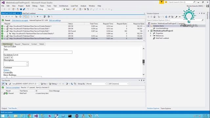The image size is (210, 118).
Task: Switch to the Output tab
Action: point(4,108)
